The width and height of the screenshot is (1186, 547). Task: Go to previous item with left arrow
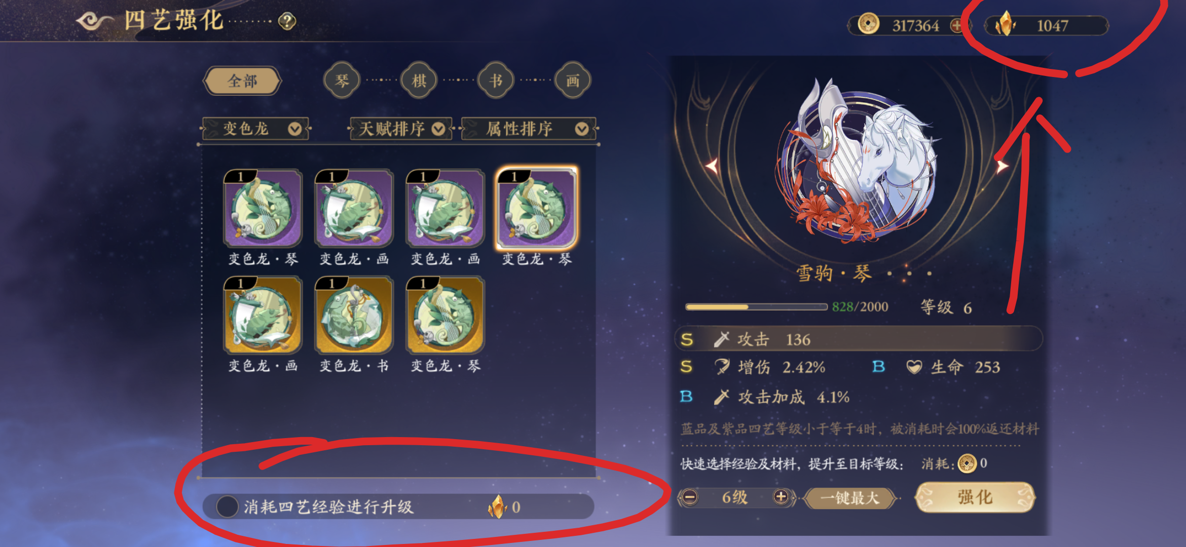pyautogui.click(x=712, y=166)
